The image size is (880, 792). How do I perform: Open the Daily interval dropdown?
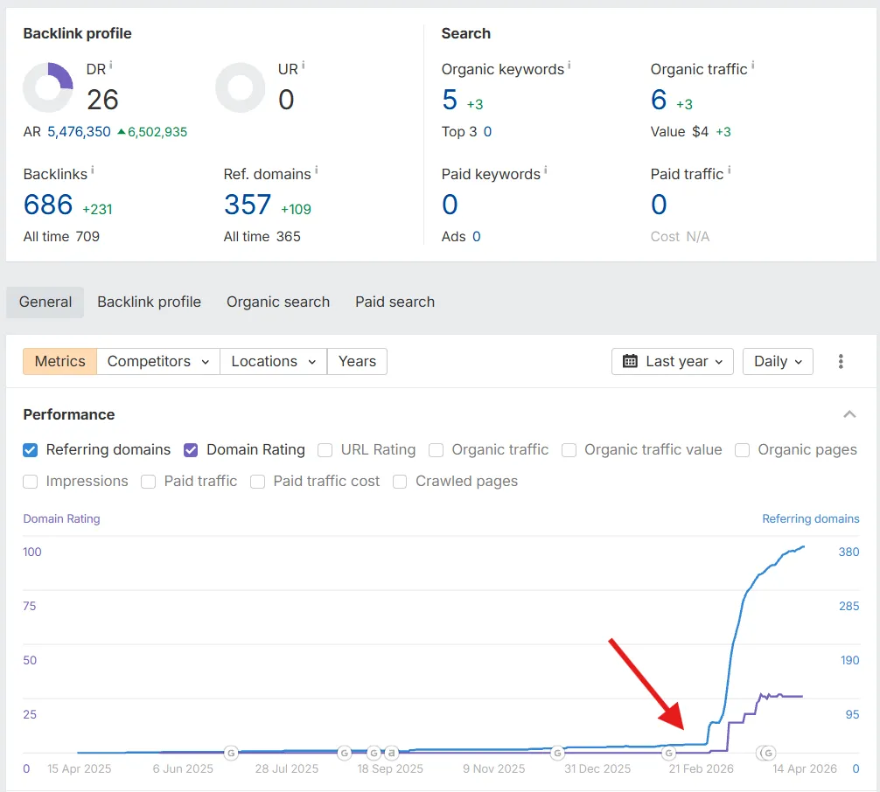coord(778,361)
